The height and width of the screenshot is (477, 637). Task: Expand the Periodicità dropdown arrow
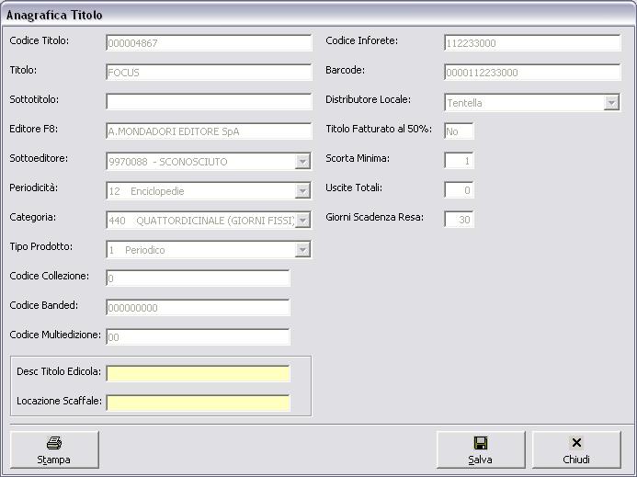coord(302,191)
